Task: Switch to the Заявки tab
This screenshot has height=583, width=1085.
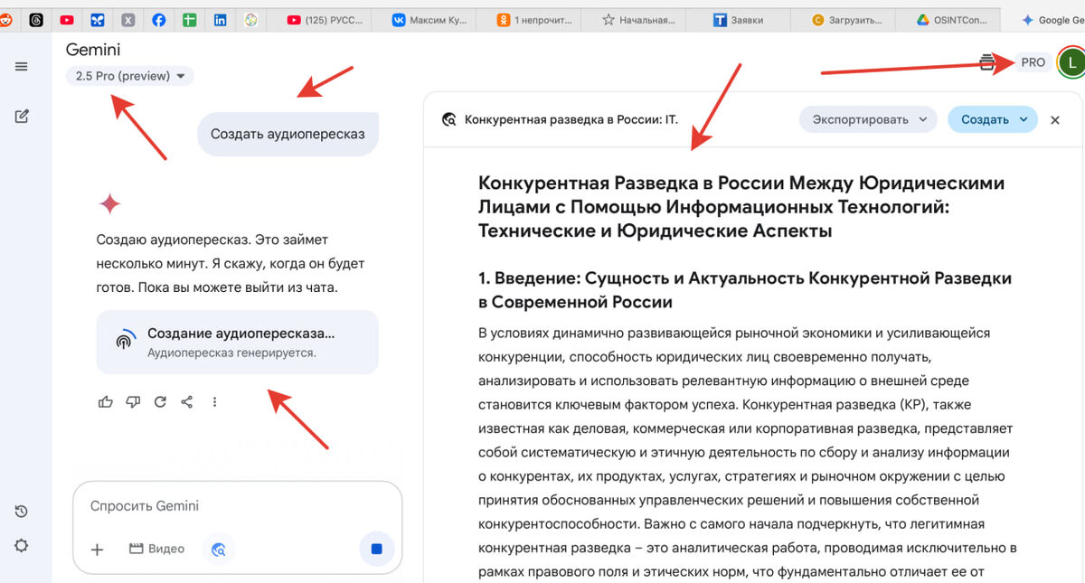Action: tap(738, 20)
